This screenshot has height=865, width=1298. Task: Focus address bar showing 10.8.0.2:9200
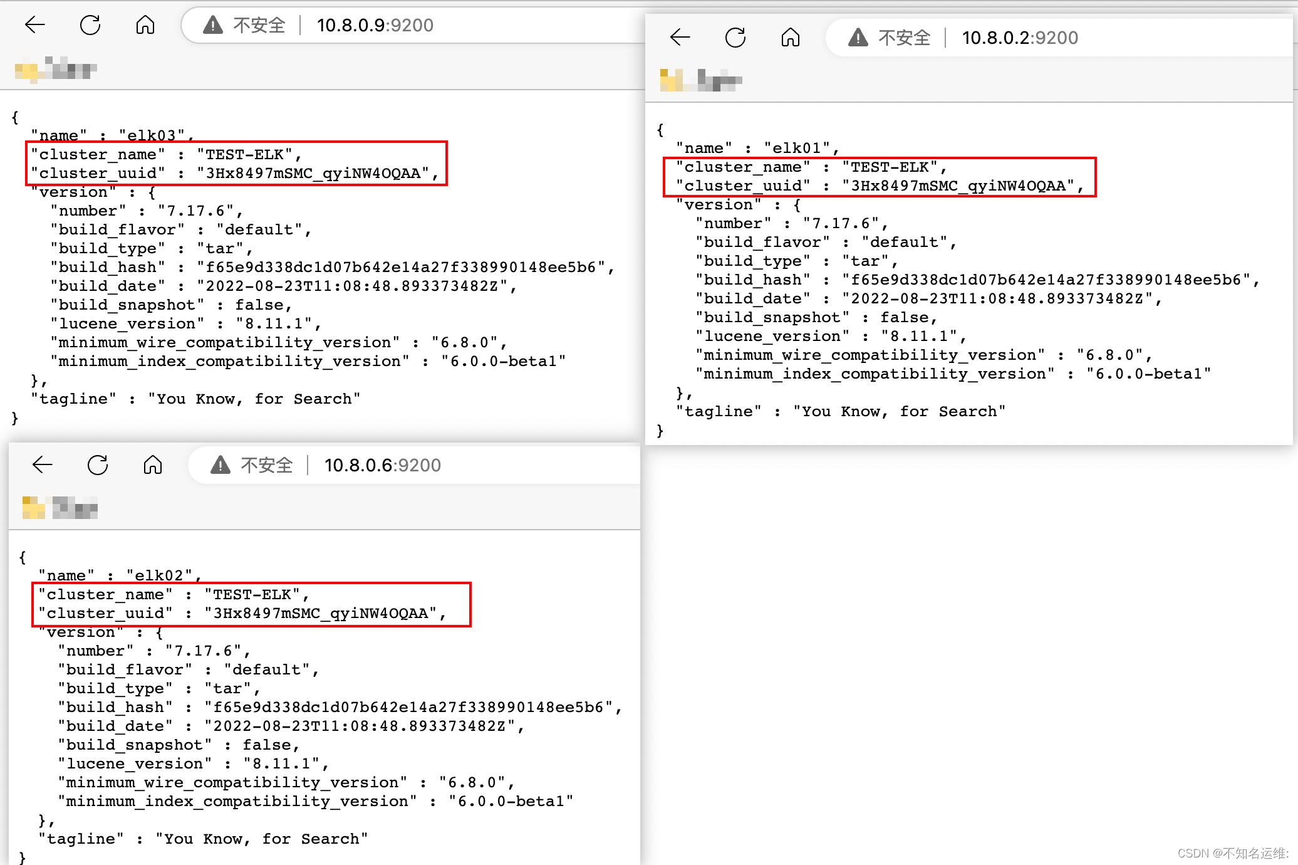[x=1020, y=38]
